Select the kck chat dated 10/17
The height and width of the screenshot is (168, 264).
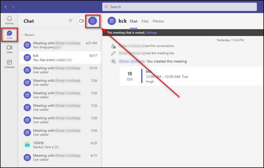[60, 57]
